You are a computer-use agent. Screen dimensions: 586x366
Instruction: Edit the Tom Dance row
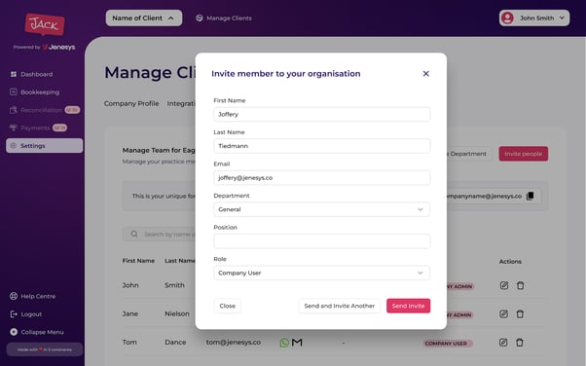tap(503, 342)
